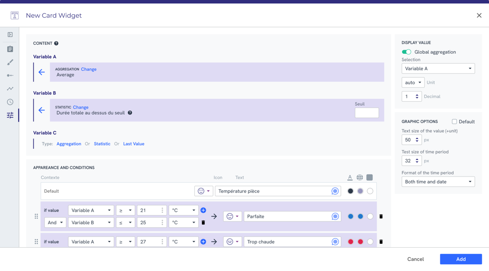Click the translate globe in Température pièce field
The height and width of the screenshot is (271, 489).
coord(335,191)
